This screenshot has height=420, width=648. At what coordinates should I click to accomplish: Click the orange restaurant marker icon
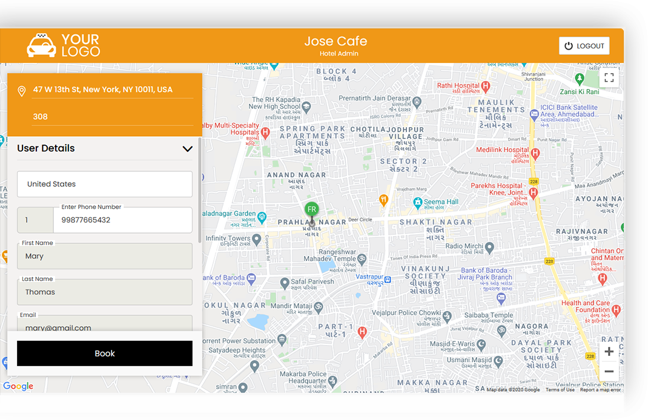click(383, 200)
